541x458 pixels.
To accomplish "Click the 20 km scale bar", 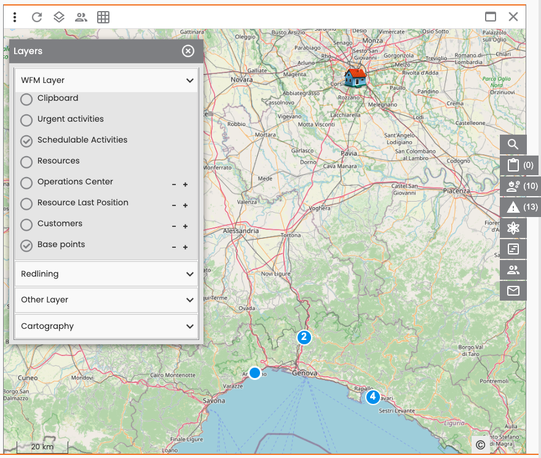I will [42, 447].
